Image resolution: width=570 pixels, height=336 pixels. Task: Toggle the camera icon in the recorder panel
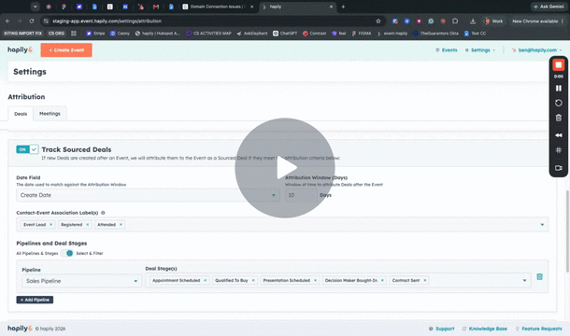click(559, 168)
